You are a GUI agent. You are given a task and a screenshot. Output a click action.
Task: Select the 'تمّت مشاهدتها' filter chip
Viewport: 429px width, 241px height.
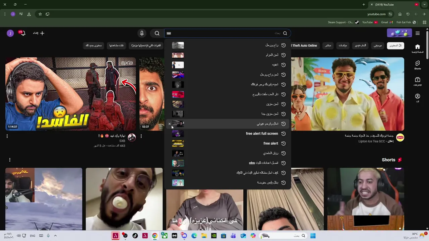tap(116, 46)
